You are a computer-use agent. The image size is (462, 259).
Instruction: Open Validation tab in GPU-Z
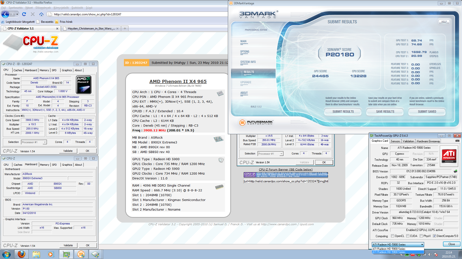(408, 141)
